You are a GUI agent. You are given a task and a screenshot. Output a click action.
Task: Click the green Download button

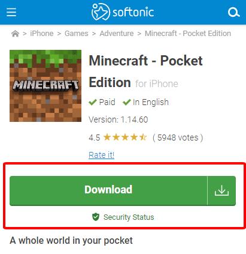click(108, 190)
